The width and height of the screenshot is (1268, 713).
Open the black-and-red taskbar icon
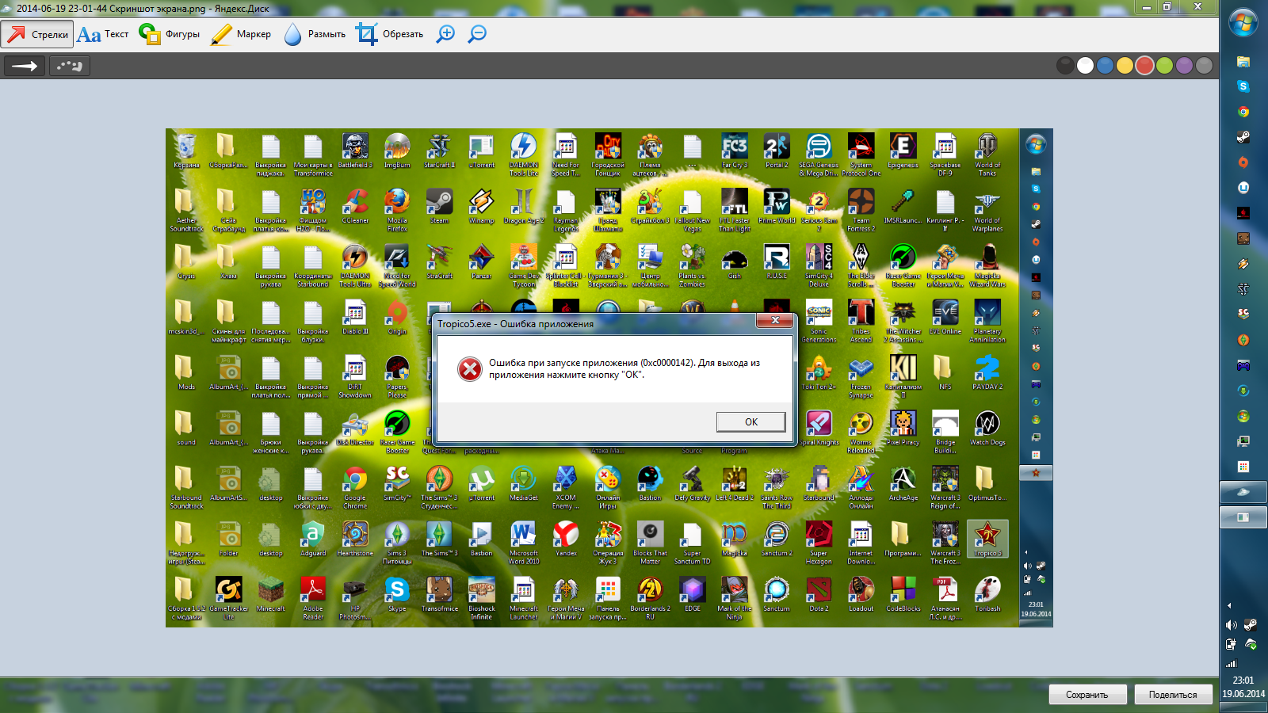(x=1243, y=213)
